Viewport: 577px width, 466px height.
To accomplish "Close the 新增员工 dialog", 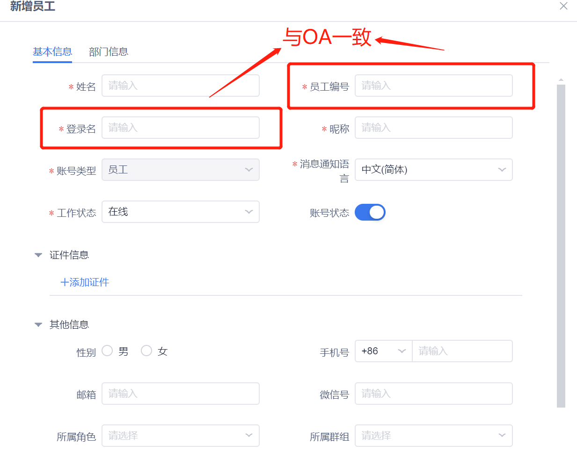I will [x=563, y=6].
